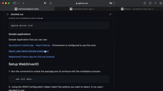Open Sauce Labs Native Sample Application link
The image size is (163, 91).
(x=29, y=51)
